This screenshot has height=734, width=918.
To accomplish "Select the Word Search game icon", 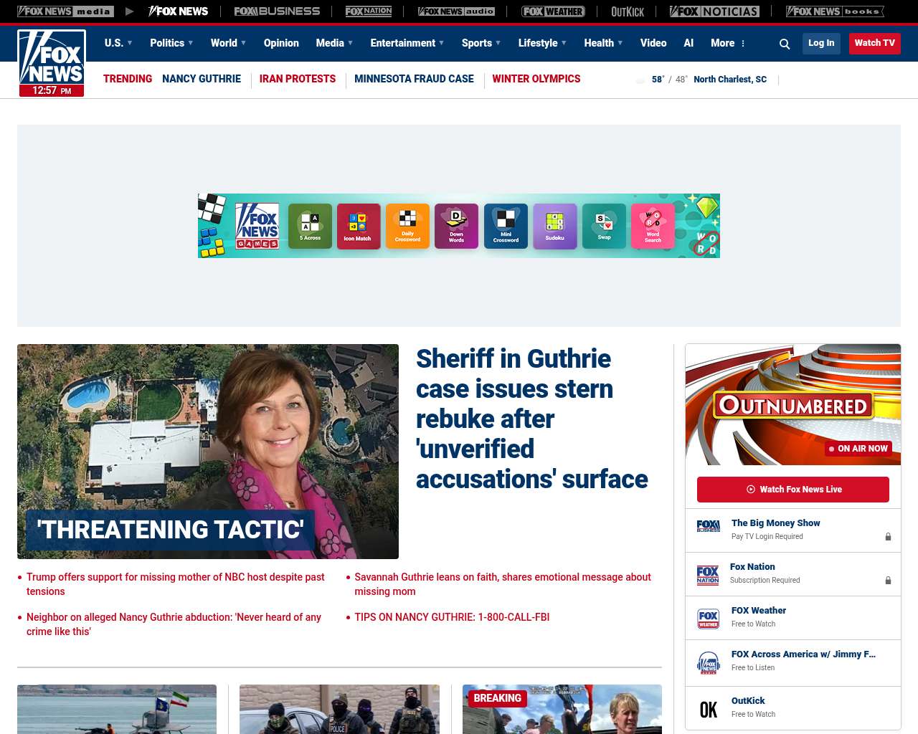I will click(653, 226).
